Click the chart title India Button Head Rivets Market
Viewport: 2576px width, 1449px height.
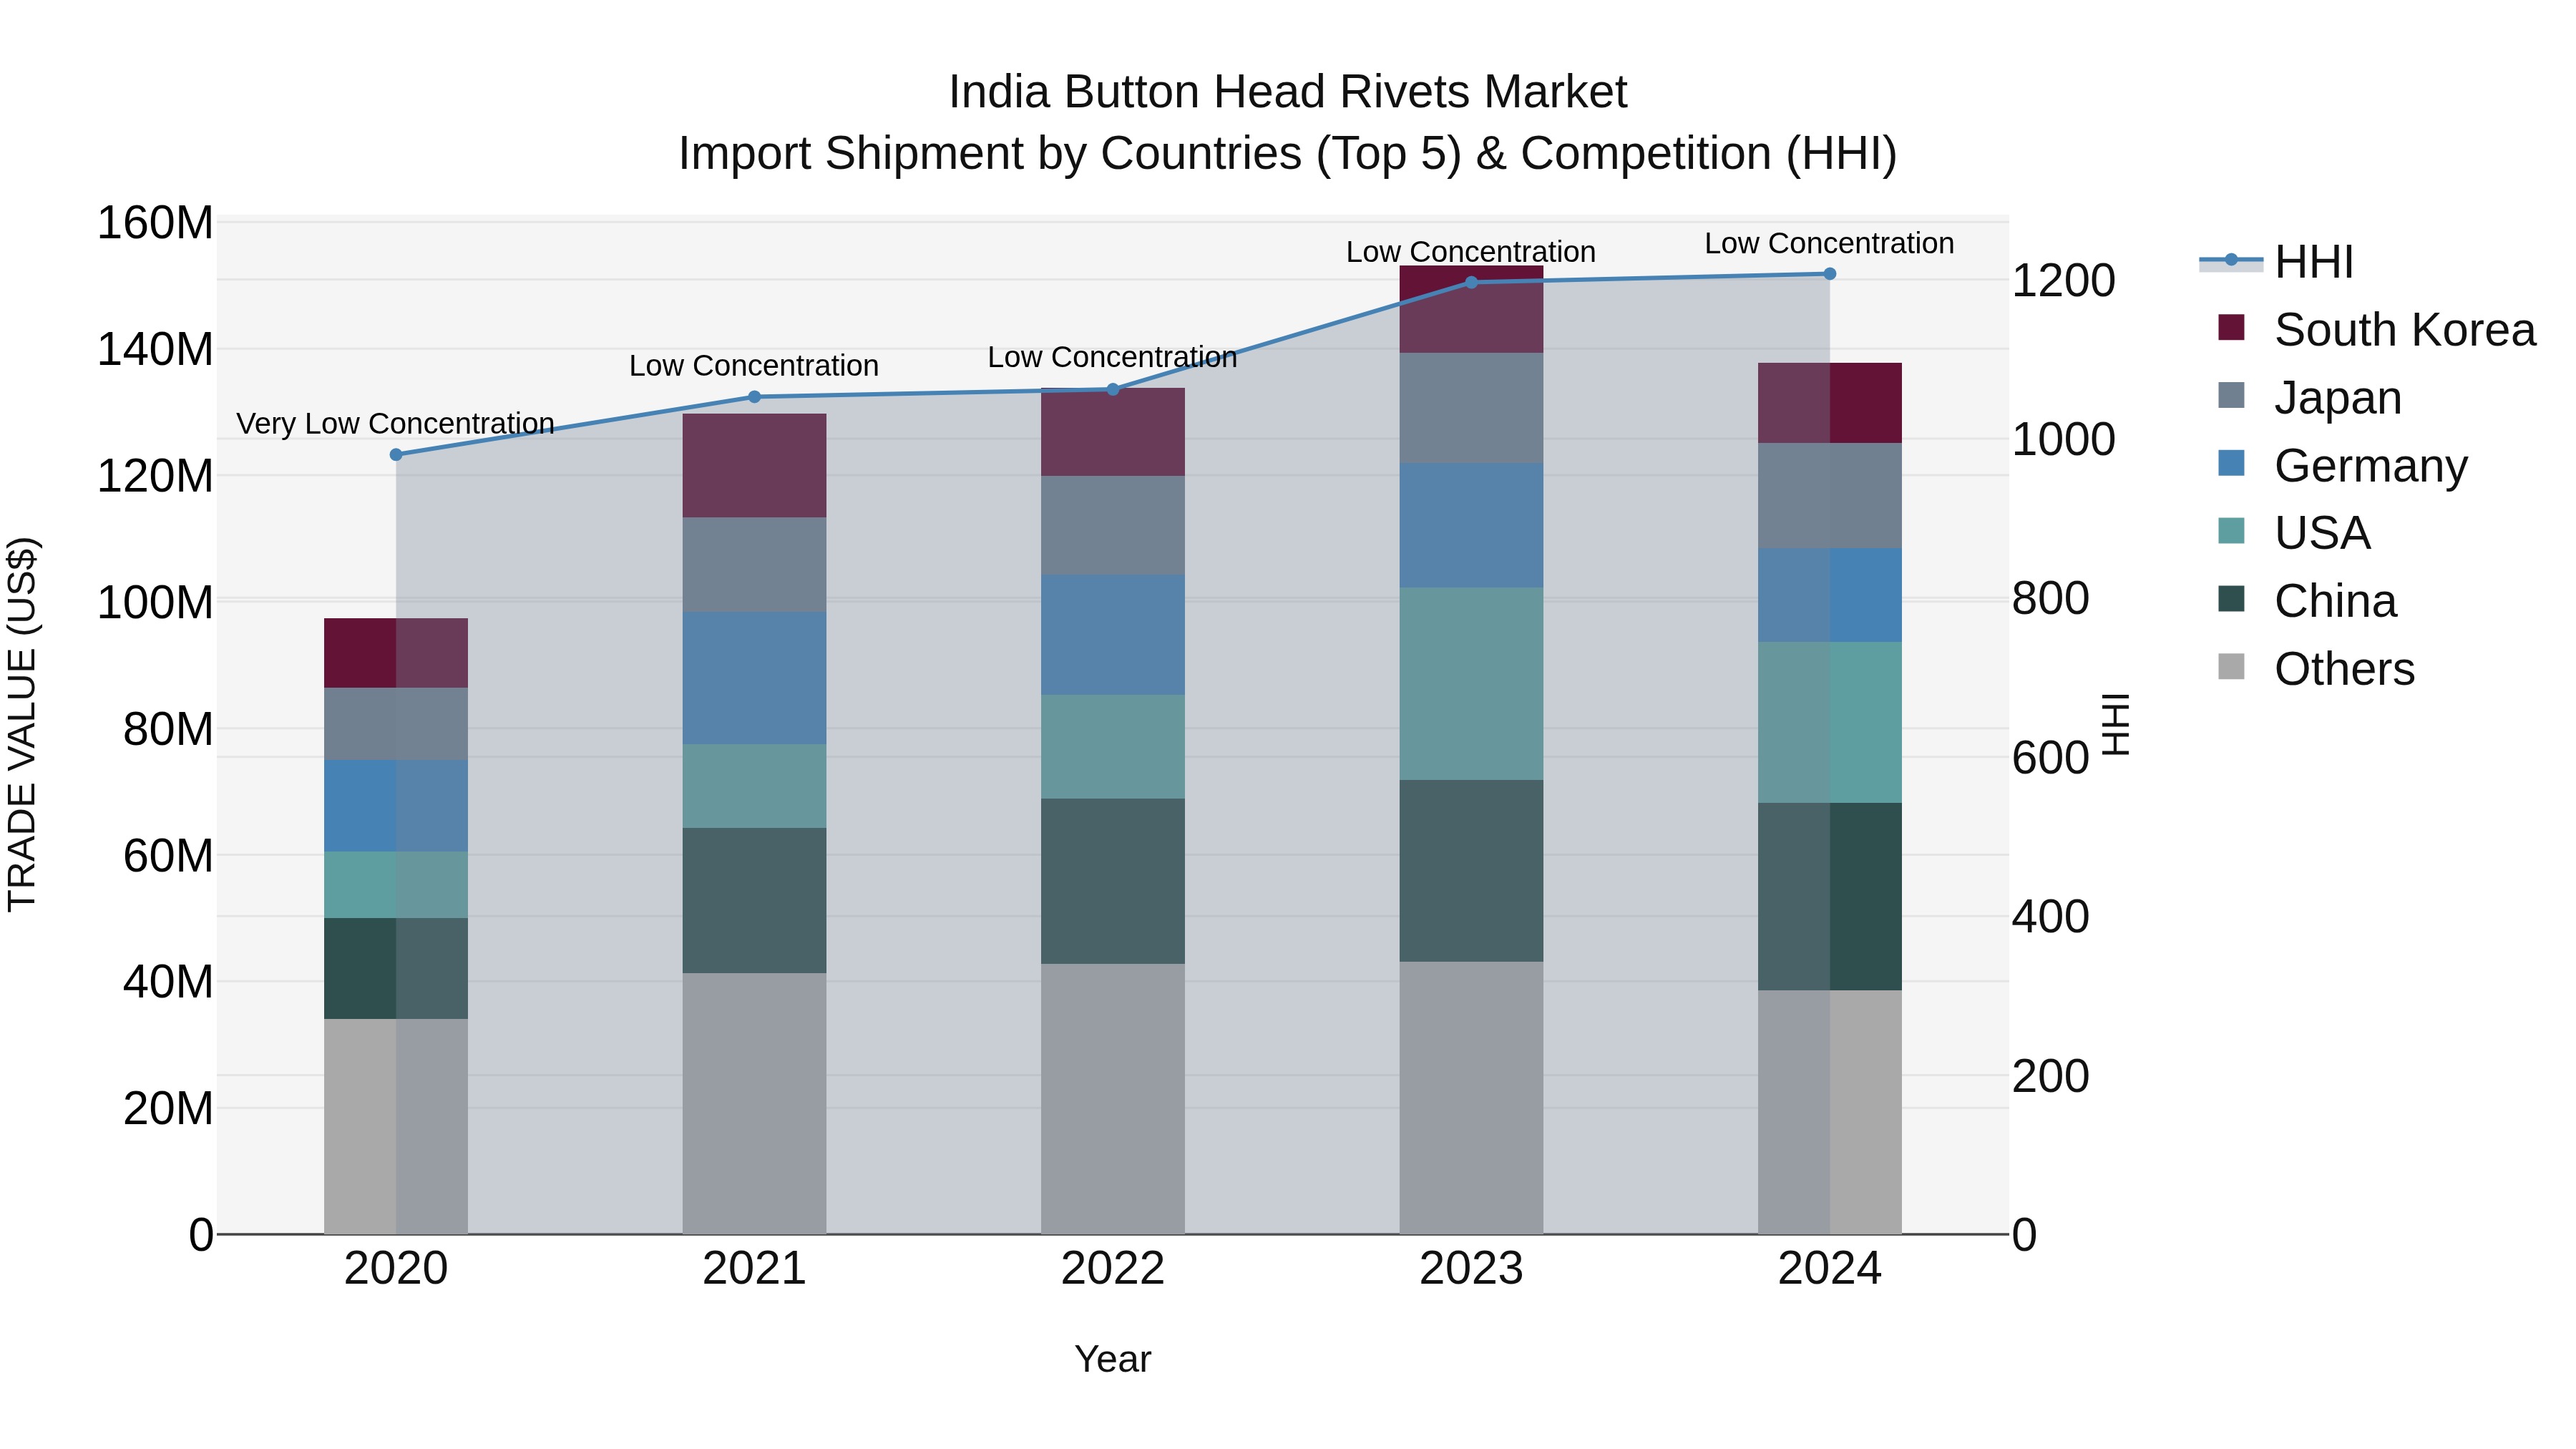click(x=1288, y=92)
